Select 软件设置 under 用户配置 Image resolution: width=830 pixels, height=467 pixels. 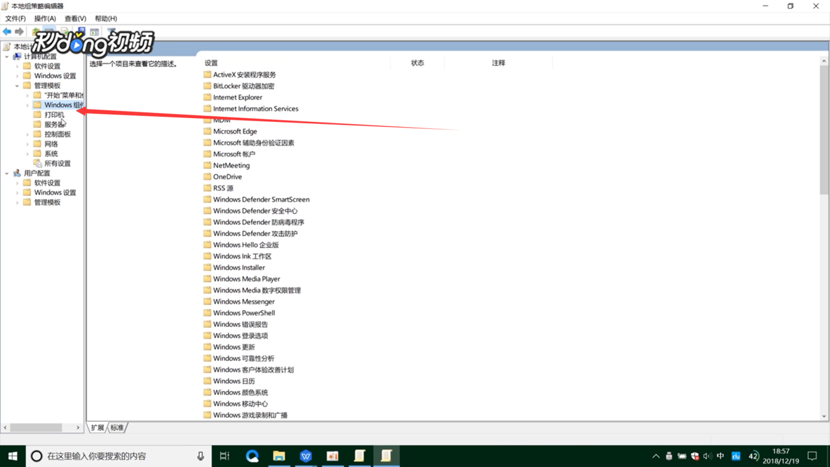coord(47,183)
